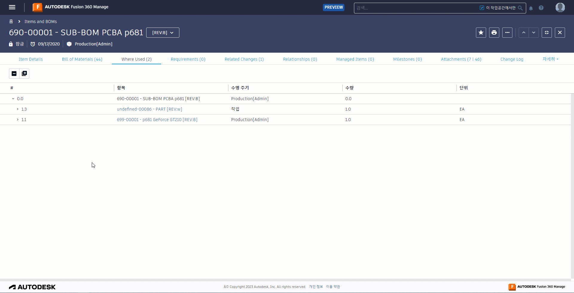Click the 수량 column header

point(349,88)
